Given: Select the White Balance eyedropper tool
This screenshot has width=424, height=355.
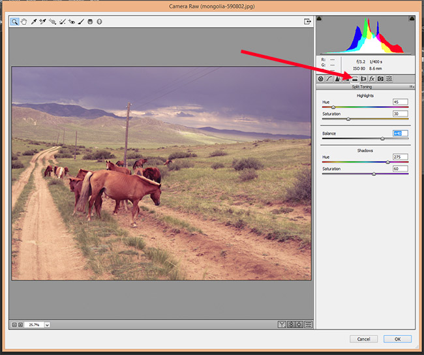Looking at the screenshot, I should [34, 22].
